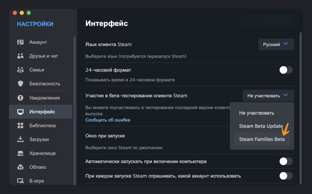Toggle asking which account on Steam launch
Image resolution: width=312 pixels, height=194 pixels.
click(x=286, y=176)
